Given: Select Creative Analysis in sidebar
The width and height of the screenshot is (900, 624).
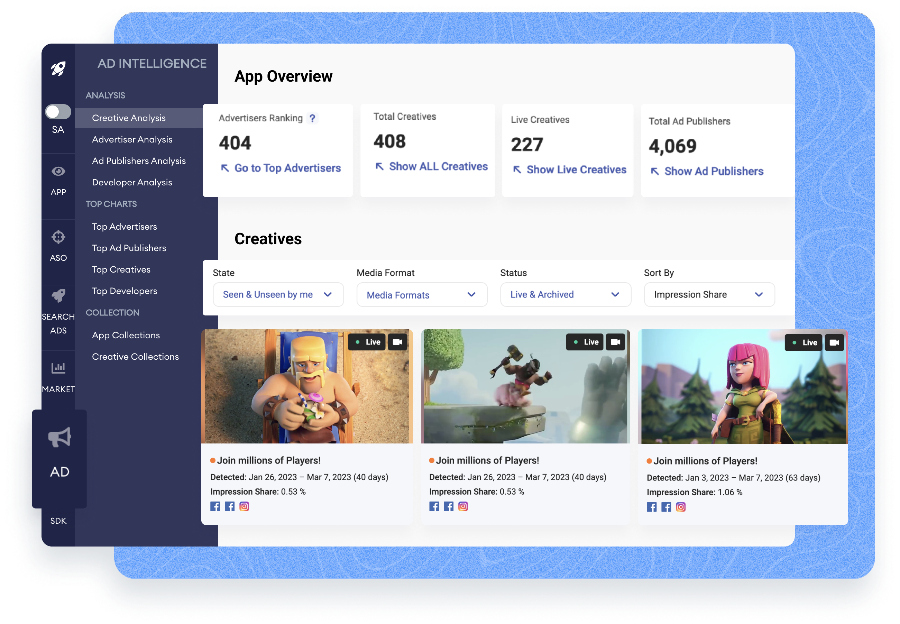Looking at the screenshot, I should tap(138, 118).
